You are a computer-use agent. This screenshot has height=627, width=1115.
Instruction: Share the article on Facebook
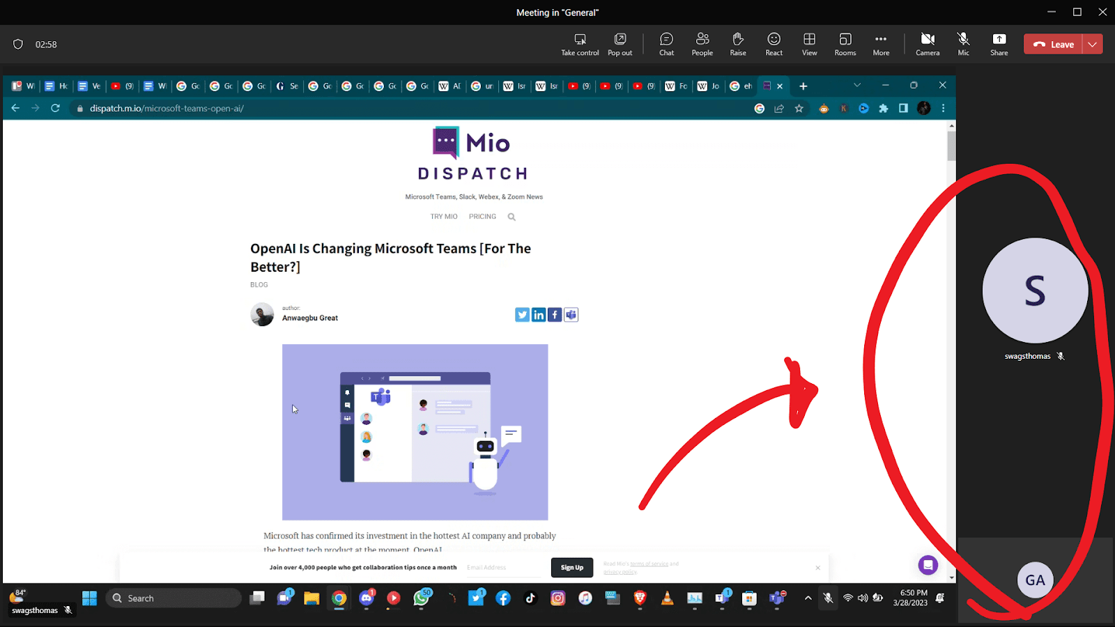pyautogui.click(x=555, y=315)
